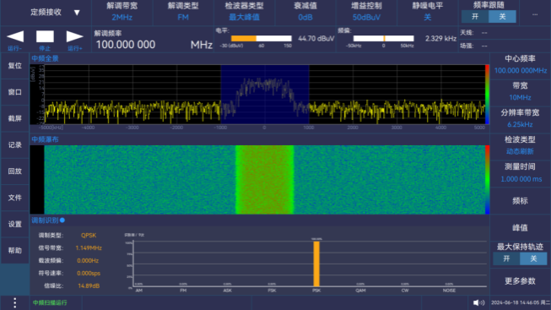This screenshot has width=551, height=310.
Task: Set 中心频率 100.000 000MHz
Action: pos(520,65)
